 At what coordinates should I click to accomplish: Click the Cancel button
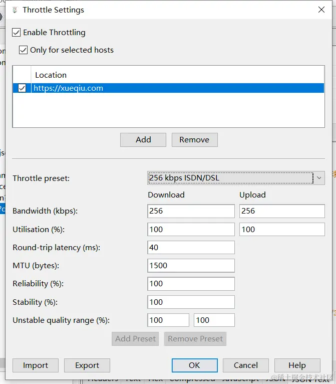[246, 365]
